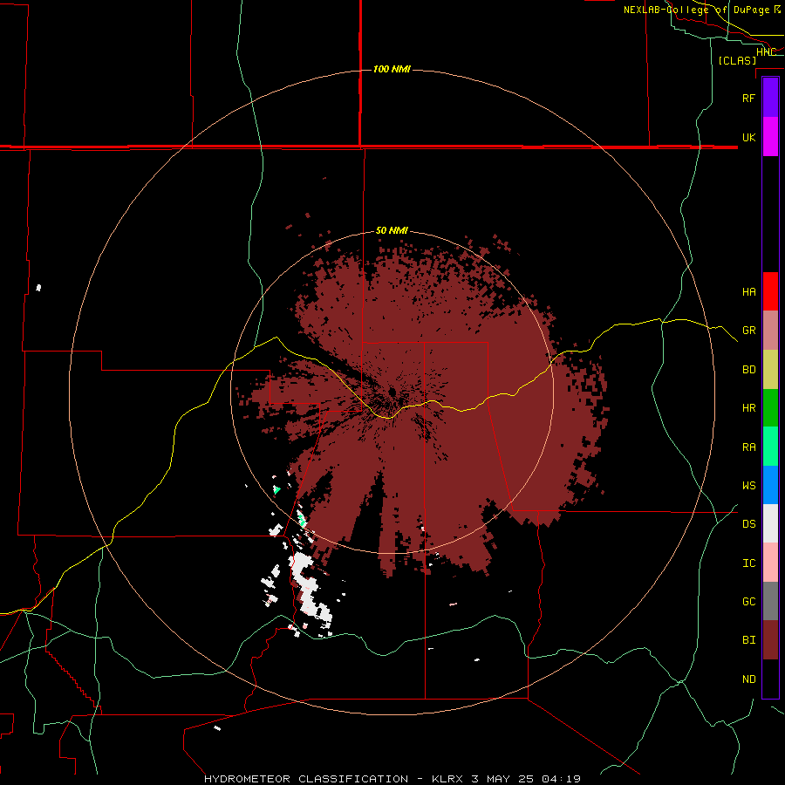Click the HA legend label
Screen dimensions: 785x785
[748, 291]
